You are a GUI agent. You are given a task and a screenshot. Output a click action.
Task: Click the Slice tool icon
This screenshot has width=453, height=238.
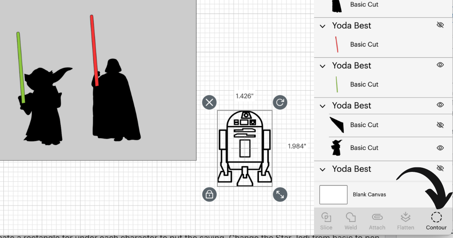tap(326, 218)
